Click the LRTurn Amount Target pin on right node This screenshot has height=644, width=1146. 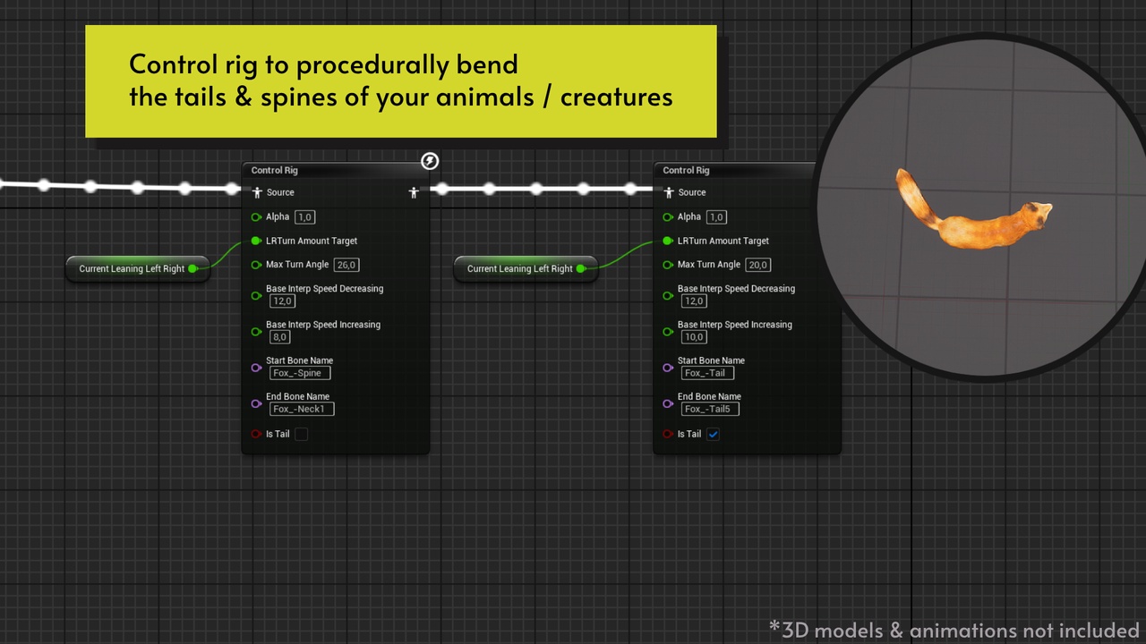(668, 241)
